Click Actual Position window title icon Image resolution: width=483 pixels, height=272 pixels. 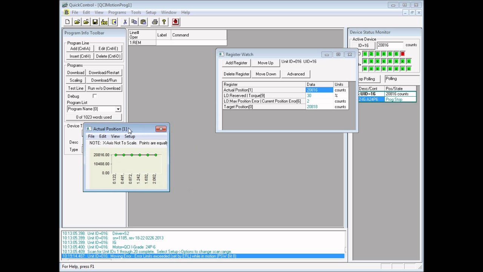(89, 129)
